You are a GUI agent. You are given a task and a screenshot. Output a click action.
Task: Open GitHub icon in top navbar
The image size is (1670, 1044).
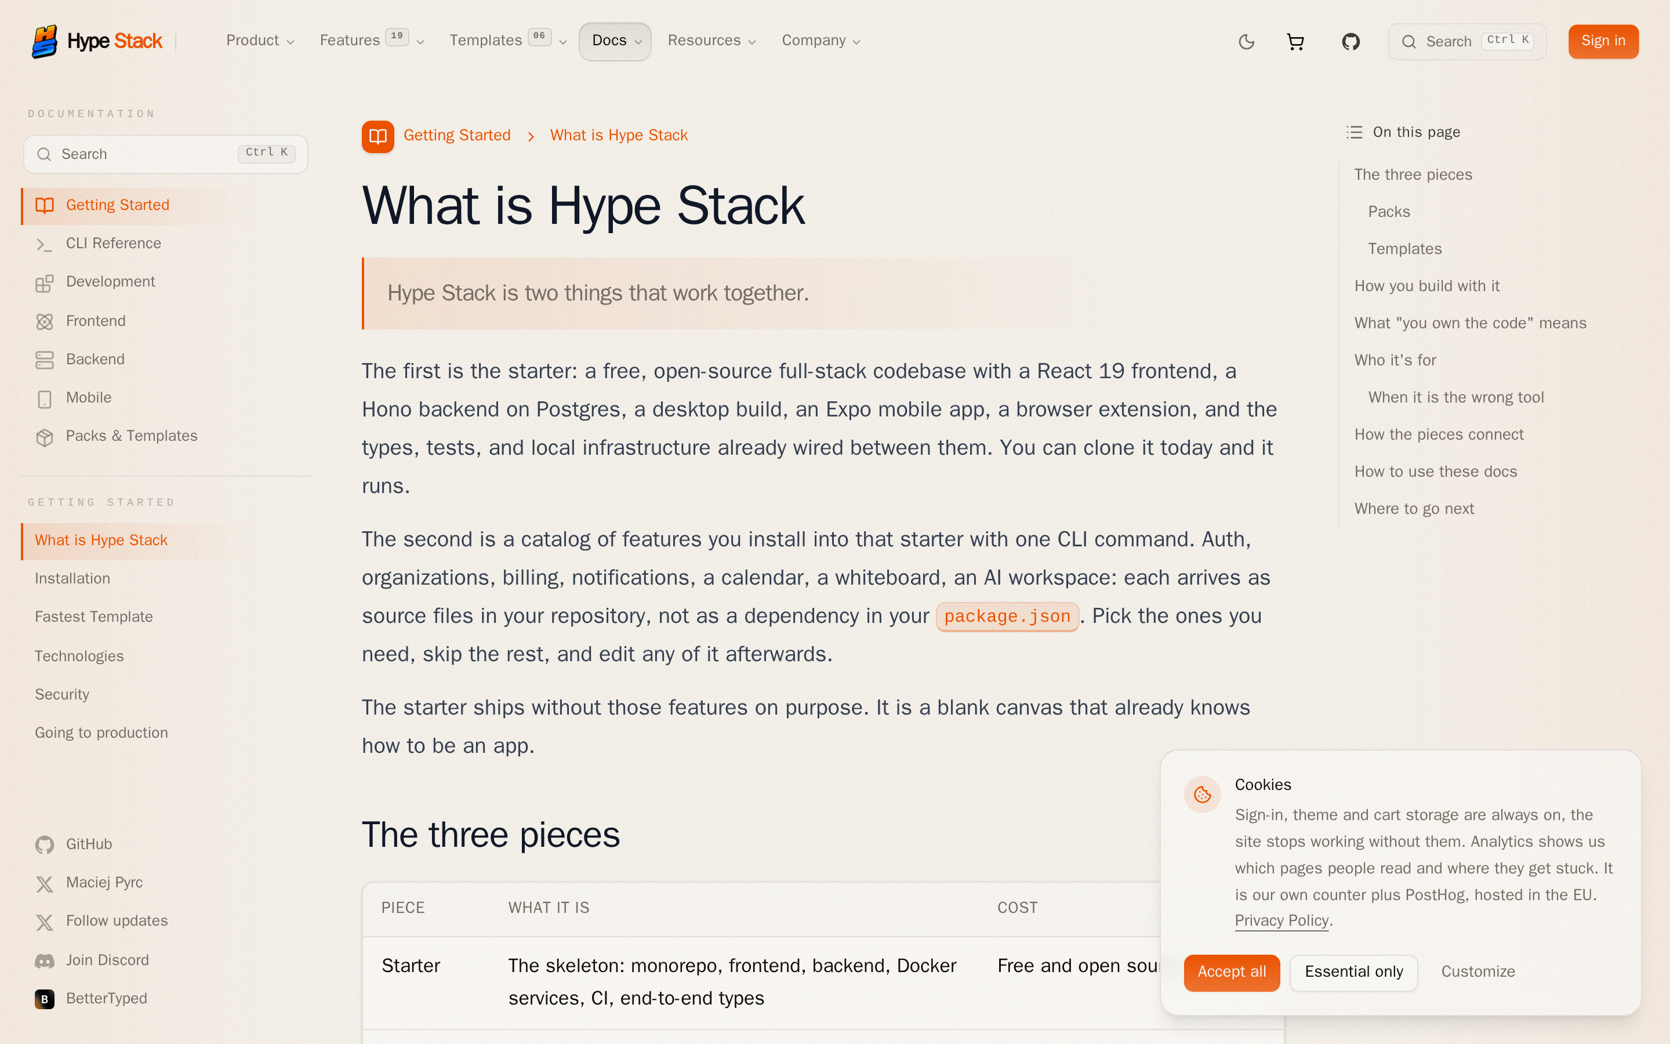(1350, 41)
